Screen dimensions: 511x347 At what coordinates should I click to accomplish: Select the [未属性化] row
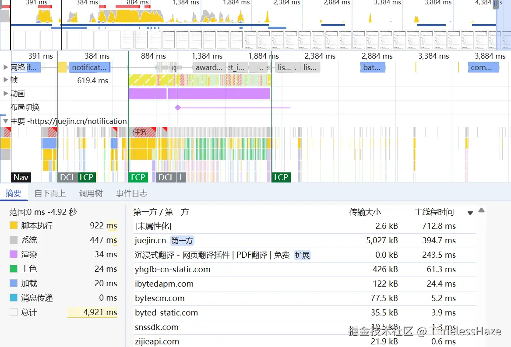[305, 226]
